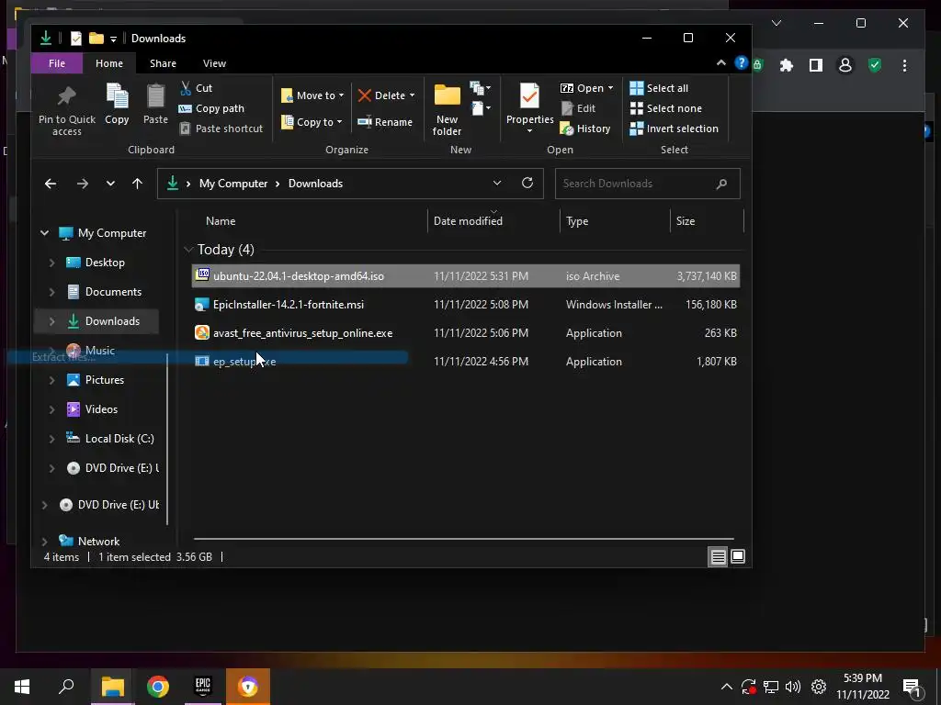941x705 pixels.
Task: Click Paste shortcut in ribbon
Action: [221, 129]
